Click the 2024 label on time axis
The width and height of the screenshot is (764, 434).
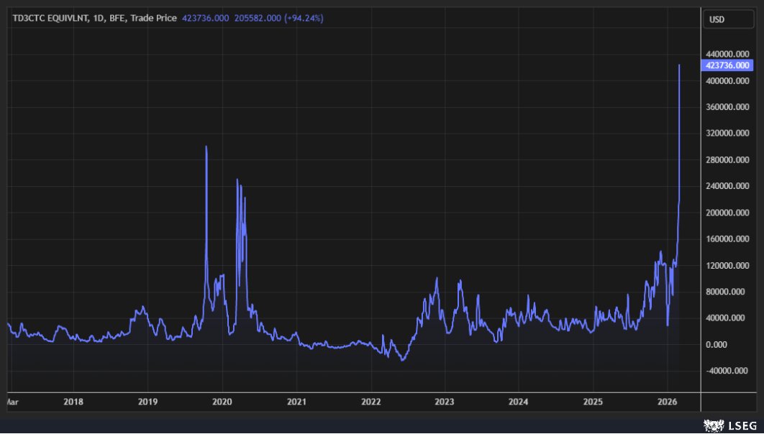coord(519,402)
